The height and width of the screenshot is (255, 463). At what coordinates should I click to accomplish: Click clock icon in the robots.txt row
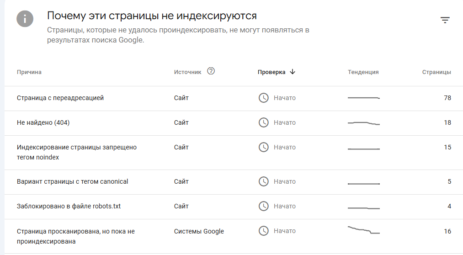click(263, 206)
